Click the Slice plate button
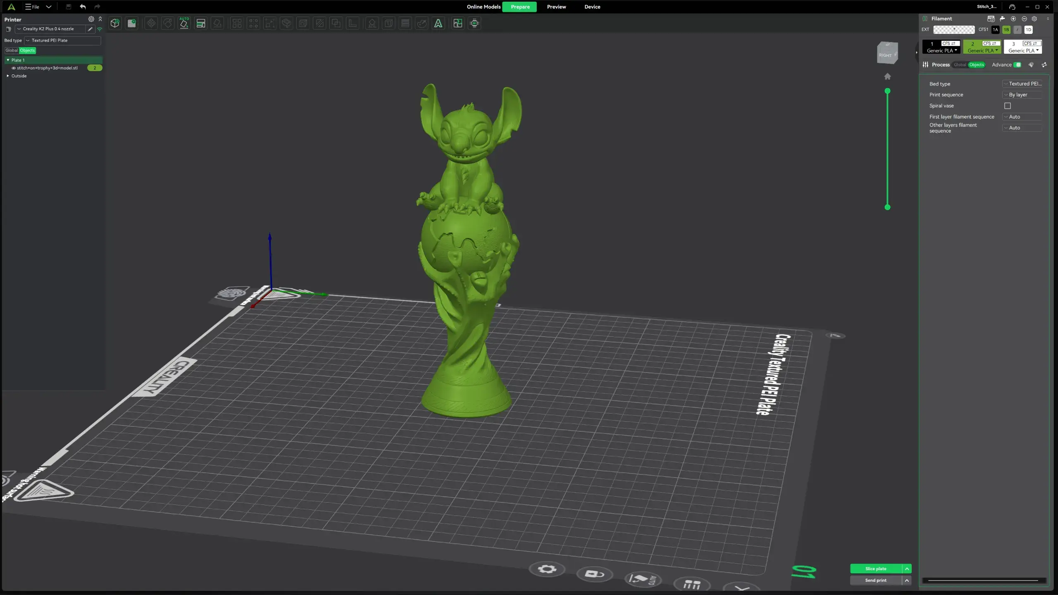The width and height of the screenshot is (1058, 595). click(x=876, y=569)
